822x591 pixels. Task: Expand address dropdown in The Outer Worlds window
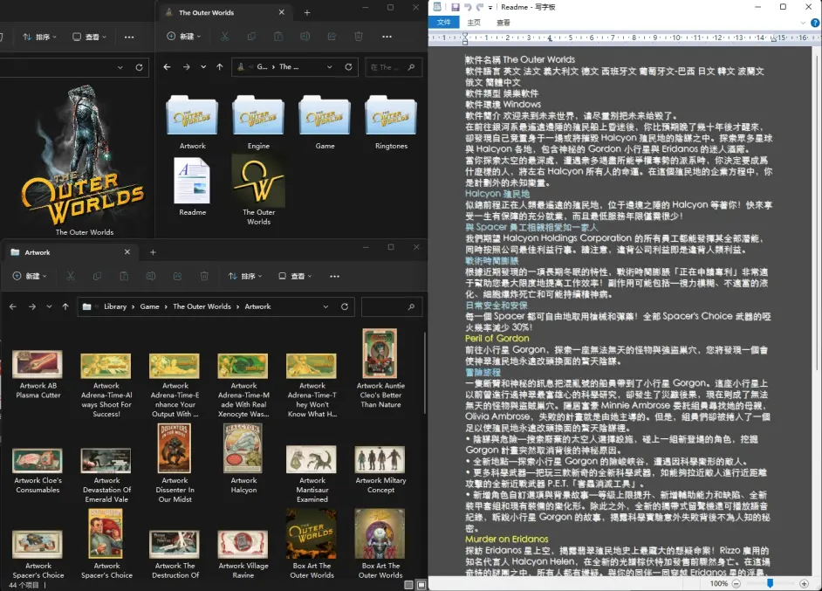click(329, 67)
